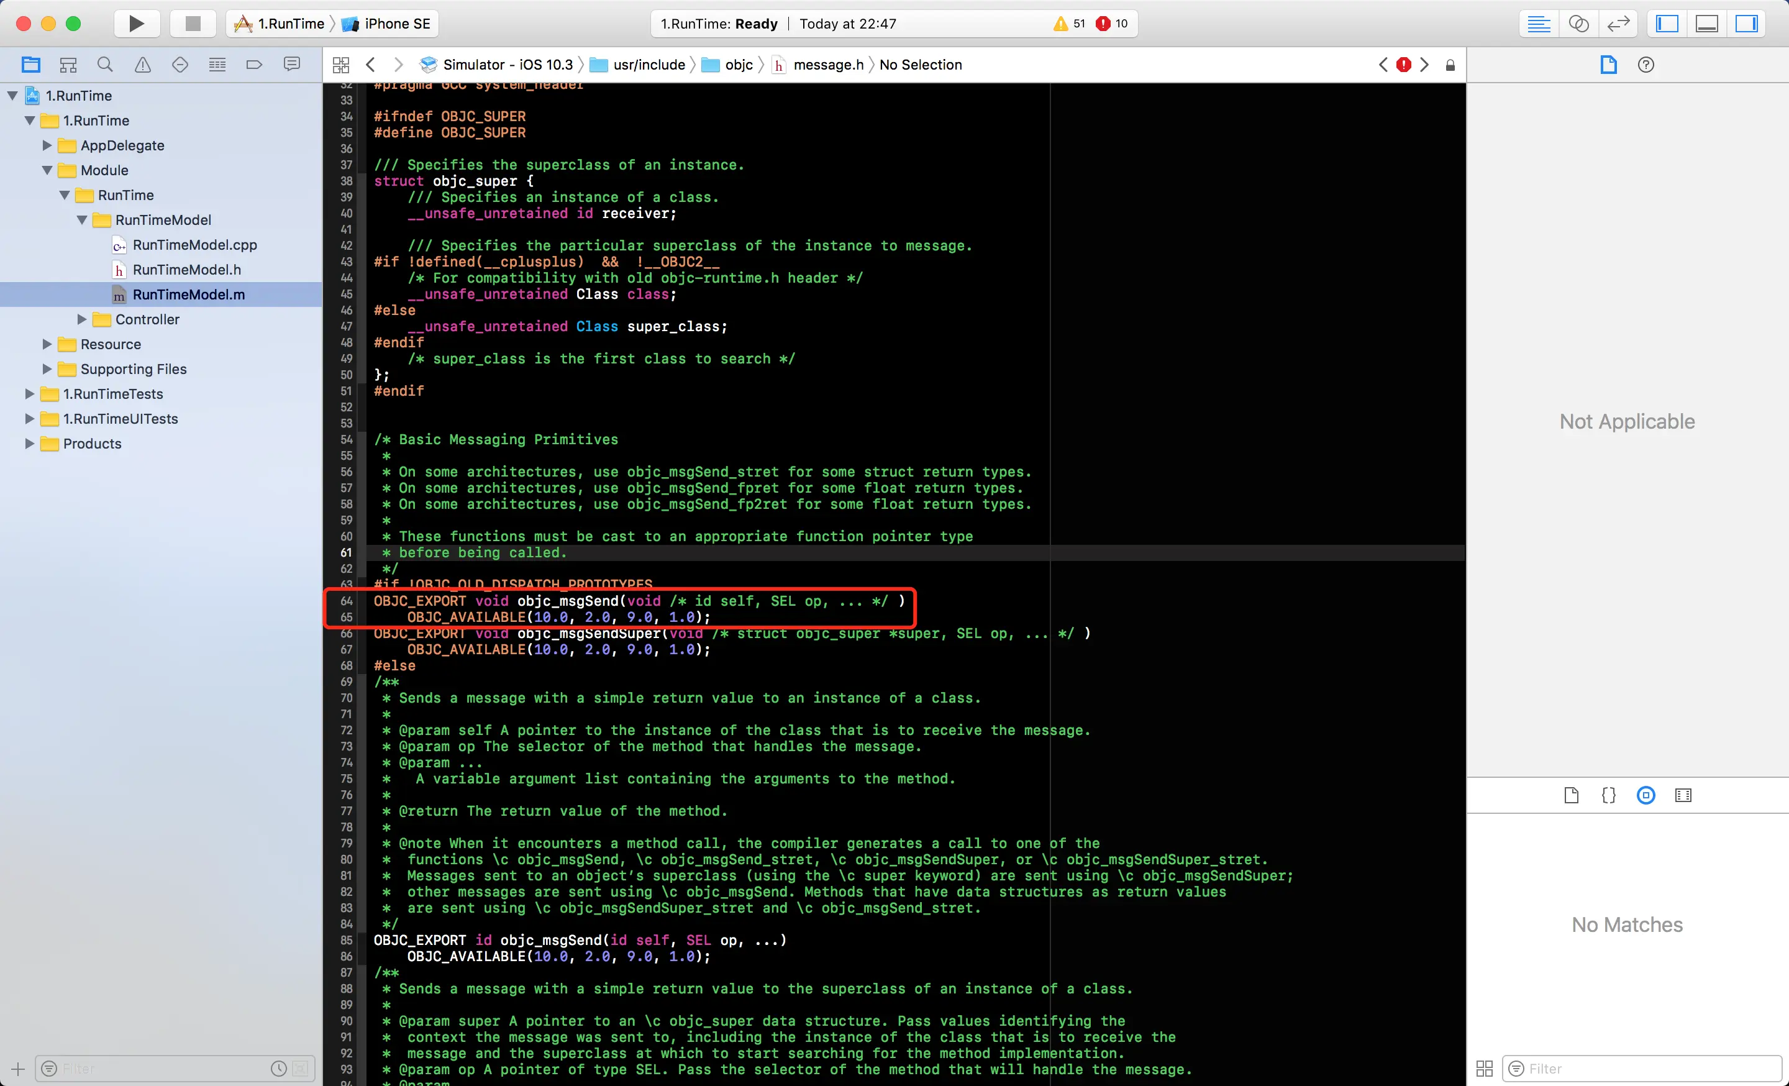
Task: Click the objc folder breadcrumb
Action: click(728, 65)
